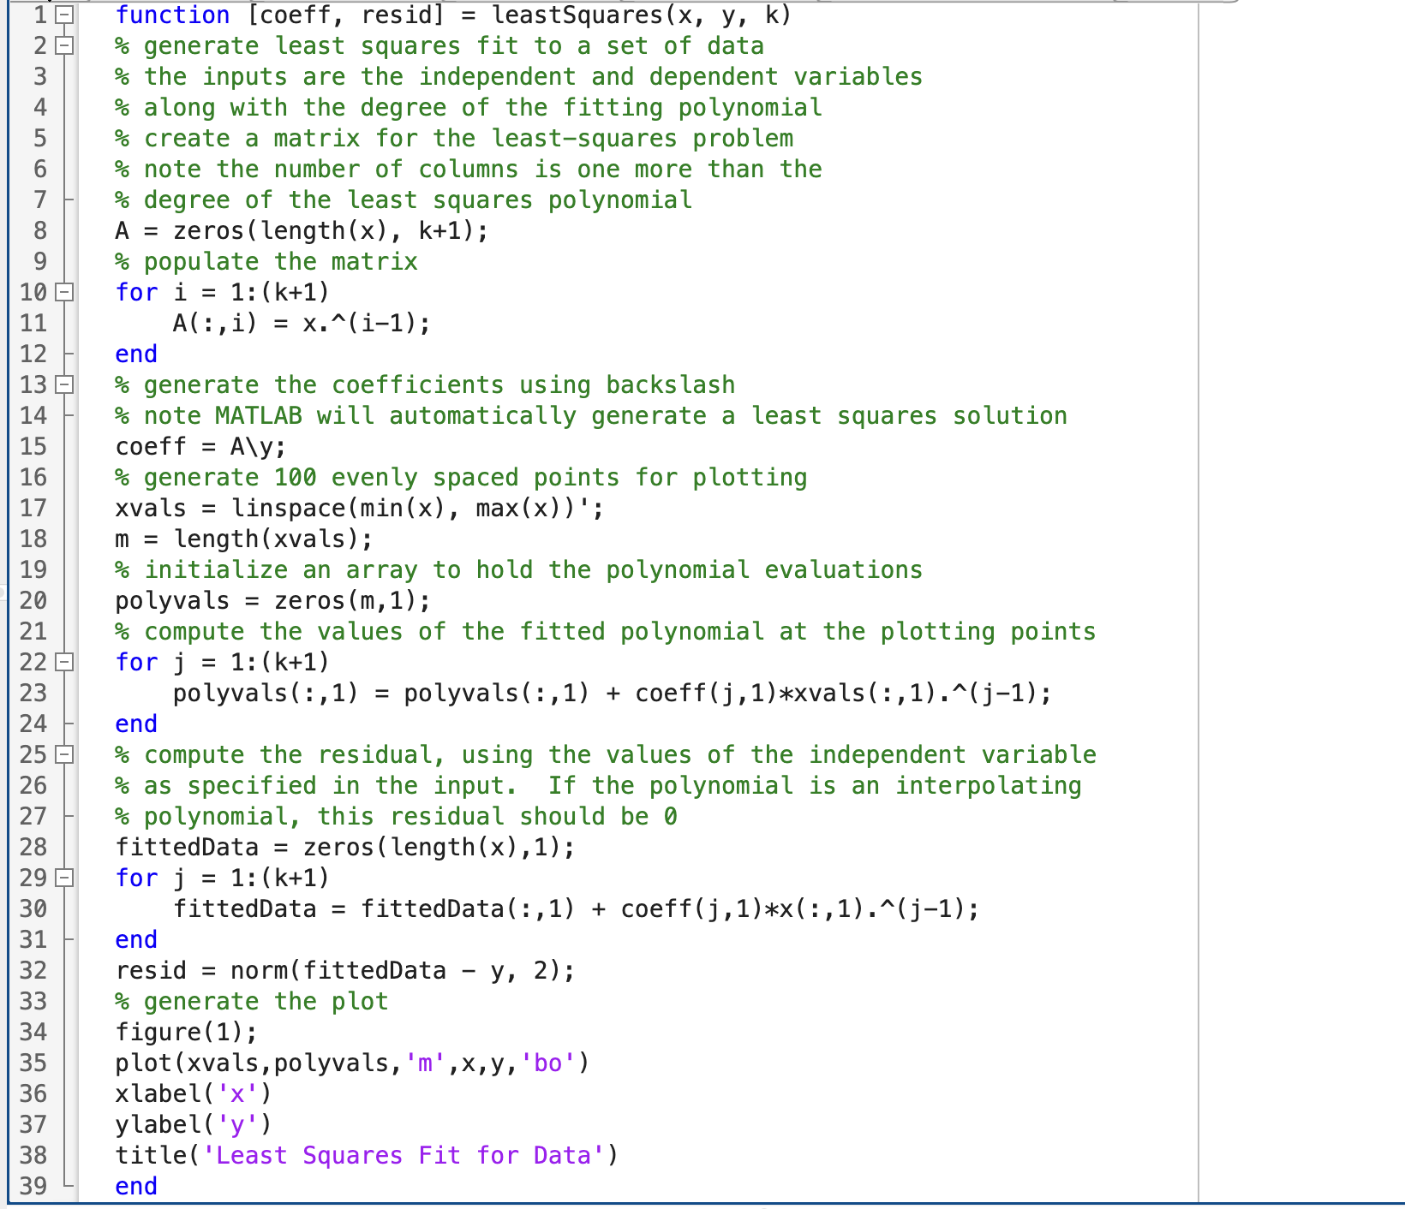Click the 'm' color string in plot command

[x=425, y=1063]
